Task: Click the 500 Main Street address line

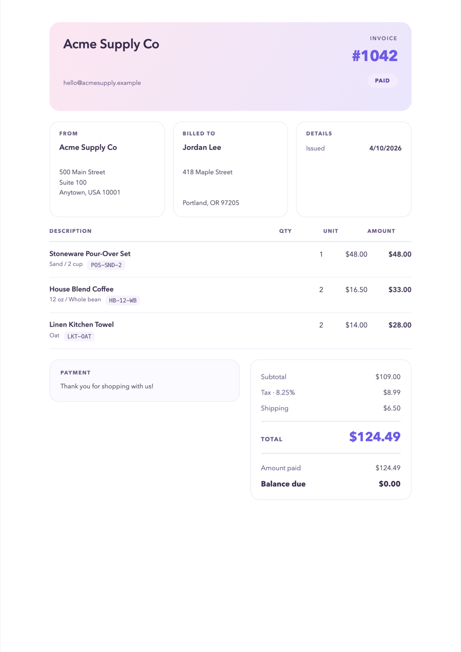Action: click(x=82, y=172)
